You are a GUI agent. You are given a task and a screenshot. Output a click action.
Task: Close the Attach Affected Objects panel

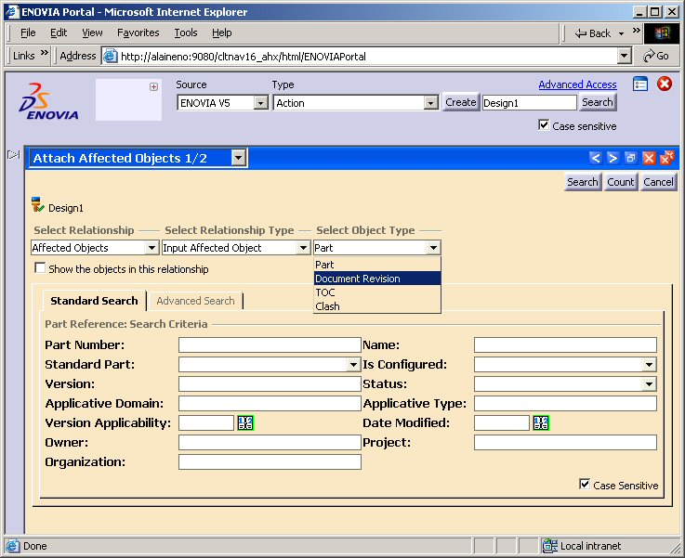click(x=649, y=158)
